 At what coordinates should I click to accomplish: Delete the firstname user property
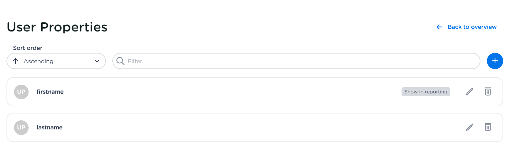coord(488,92)
